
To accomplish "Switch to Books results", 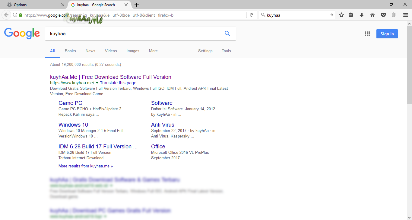I will [x=70, y=51].
